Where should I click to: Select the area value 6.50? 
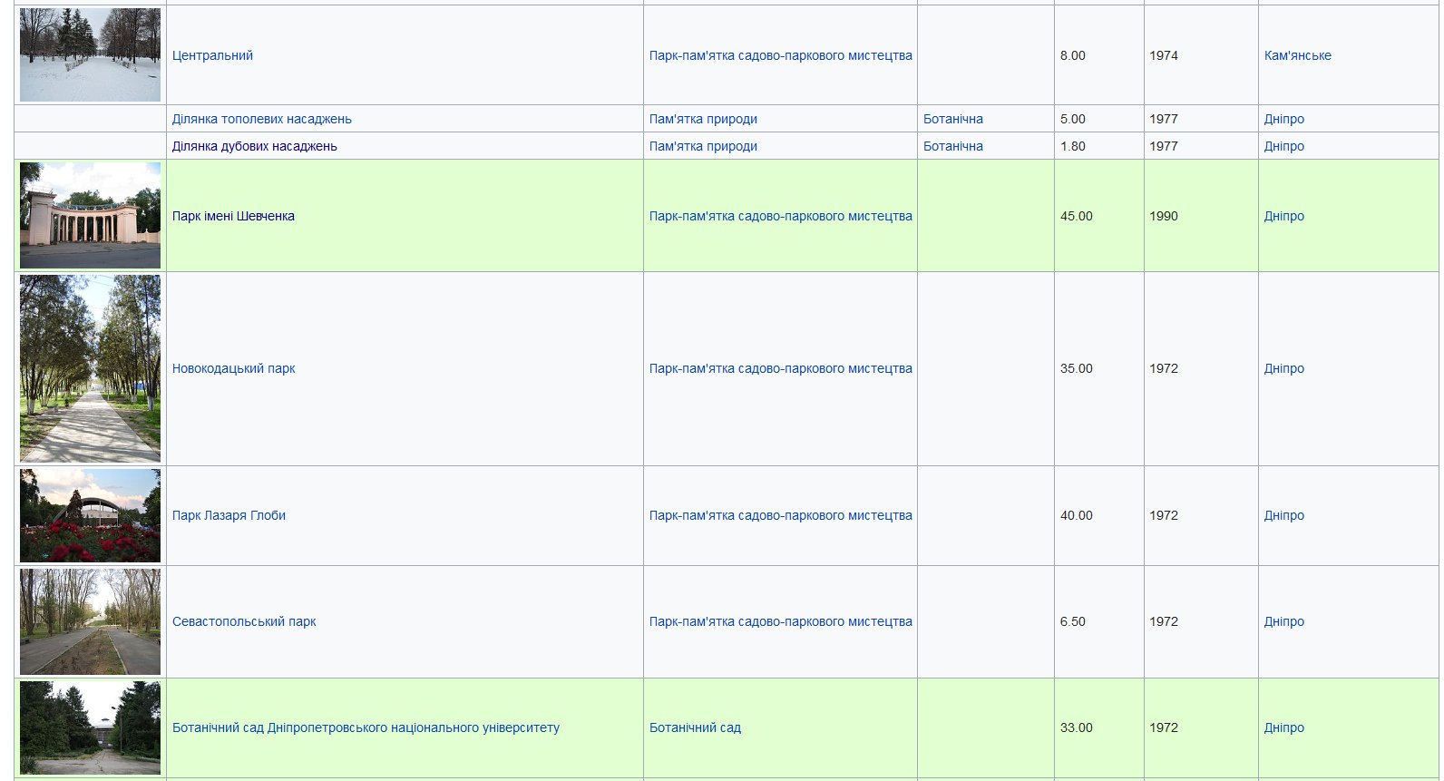pos(1073,621)
